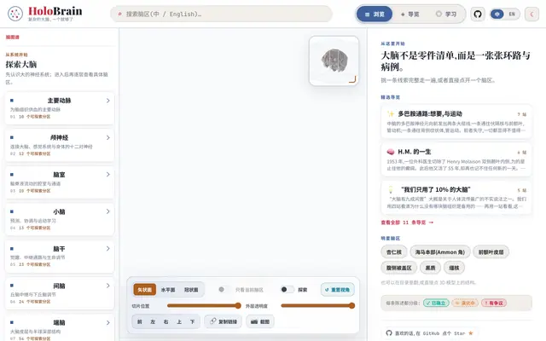The width and height of the screenshot is (546, 341).
Task: Click the middle of 切片位置 slider track
Action: coord(204,305)
